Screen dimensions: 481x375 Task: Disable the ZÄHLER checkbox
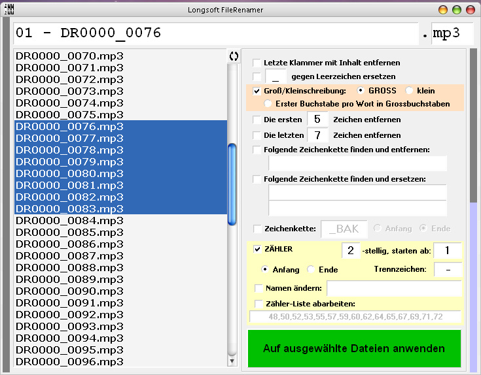[x=257, y=249]
